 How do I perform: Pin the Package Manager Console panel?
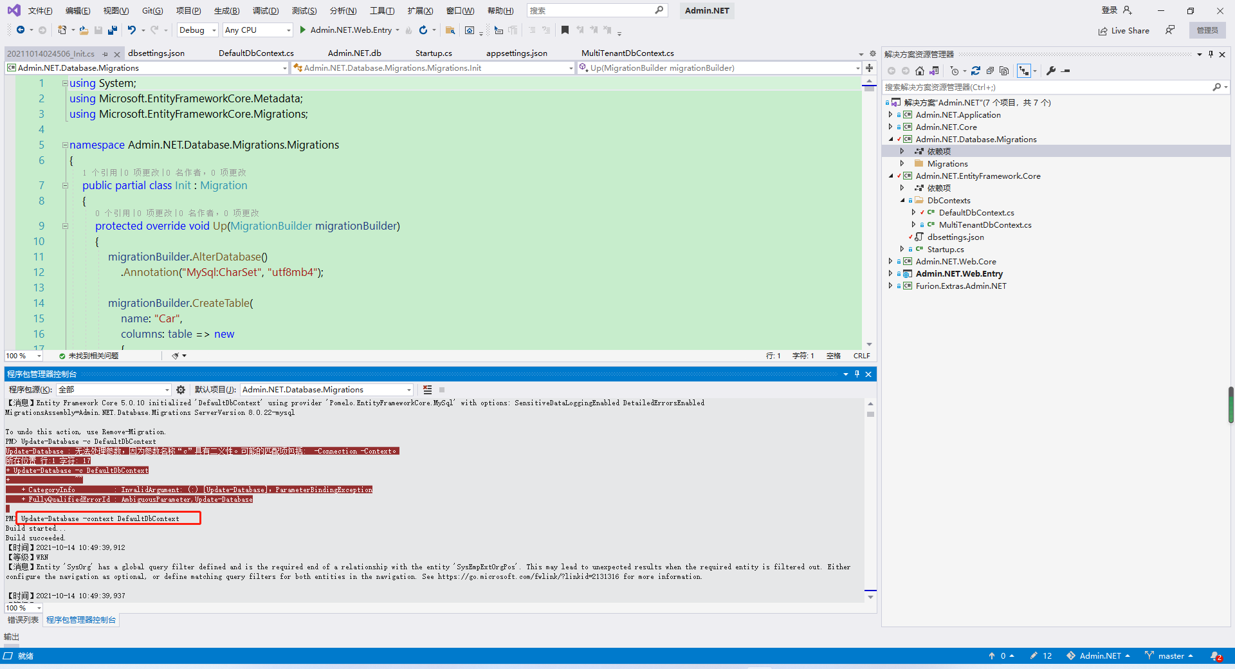(x=857, y=374)
